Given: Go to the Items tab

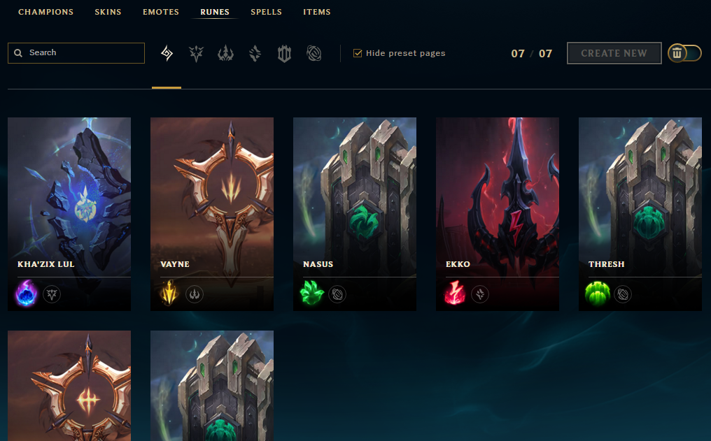Looking at the screenshot, I should 316,12.
